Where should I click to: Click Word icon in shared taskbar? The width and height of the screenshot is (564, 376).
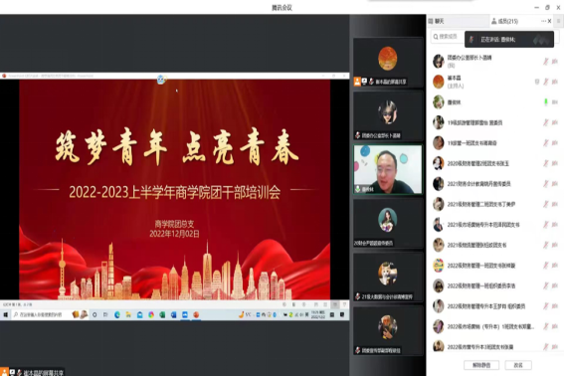pyautogui.click(x=173, y=315)
